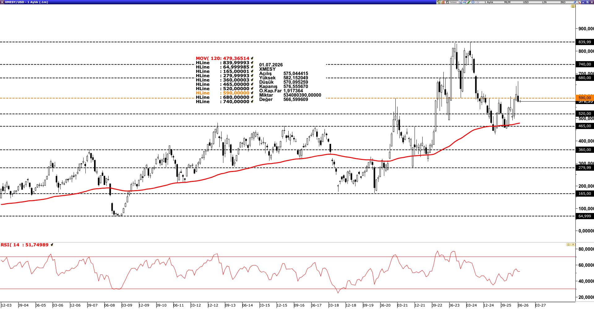
Task: Select the orange 590,00 price level label
Action: [584, 98]
